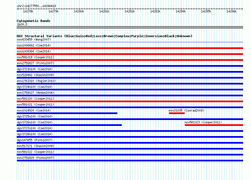The image size is (251, 180).
Task: Select the red bar under nsv581023
Action: click(214, 125)
